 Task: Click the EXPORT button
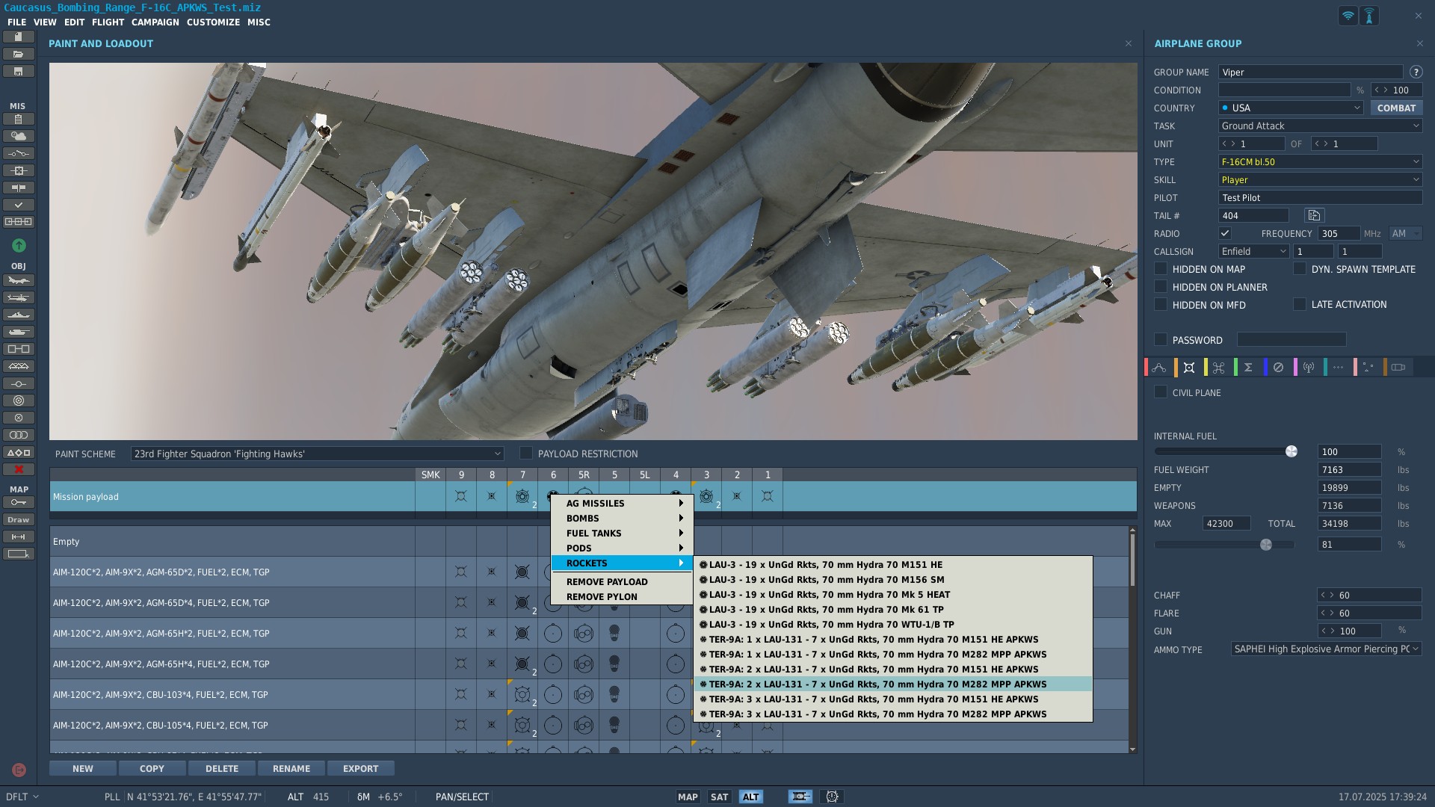[x=360, y=768]
